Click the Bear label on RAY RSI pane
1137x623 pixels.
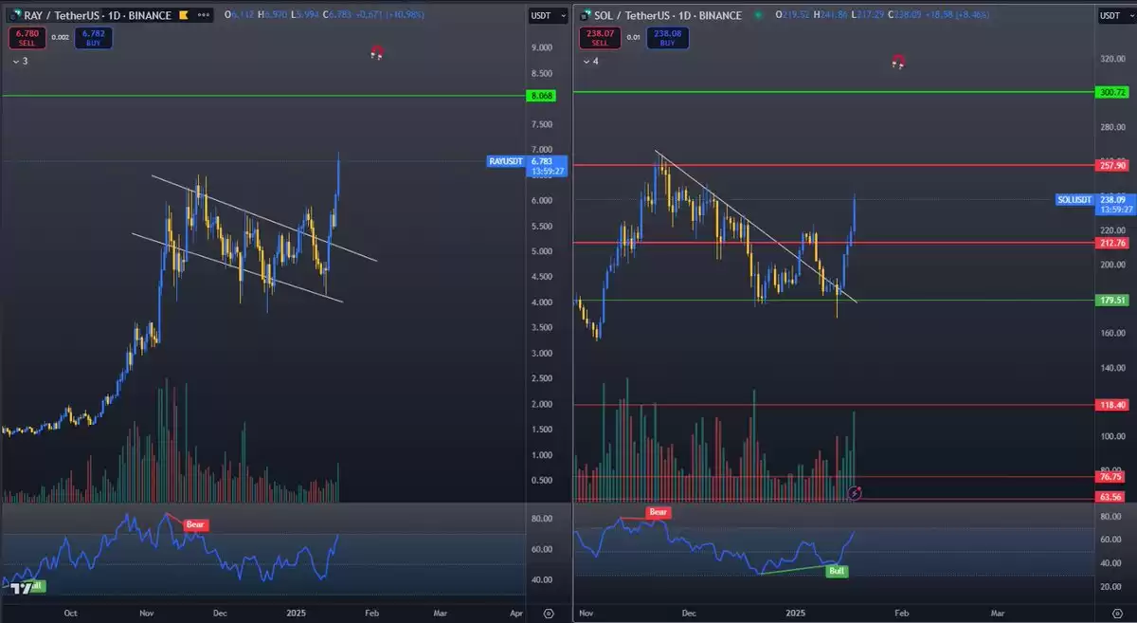(196, 524)
